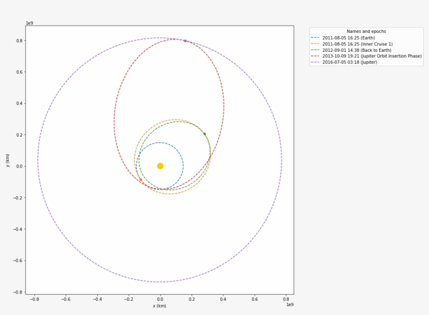
Task: Click the orange marker on the red orbit path
Action: 141,179
